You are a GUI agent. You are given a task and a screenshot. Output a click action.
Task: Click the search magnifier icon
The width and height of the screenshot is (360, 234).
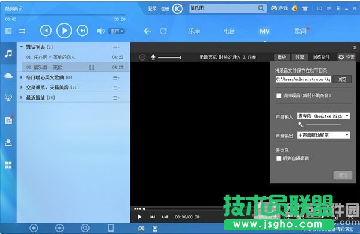[x=261, y=8]
